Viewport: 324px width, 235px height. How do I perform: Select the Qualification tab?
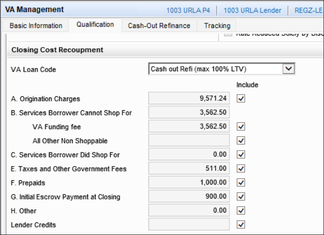(95, 25)
